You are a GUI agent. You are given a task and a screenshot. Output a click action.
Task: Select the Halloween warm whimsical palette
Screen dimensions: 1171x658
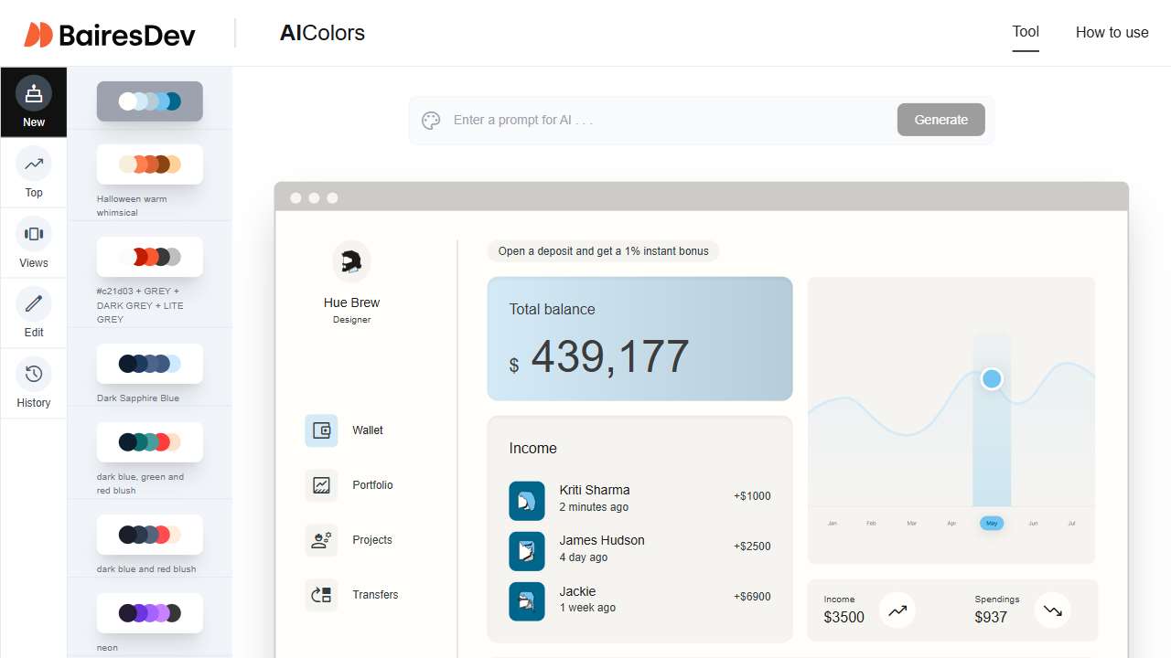pyautogui.click(x=150, y=164)
